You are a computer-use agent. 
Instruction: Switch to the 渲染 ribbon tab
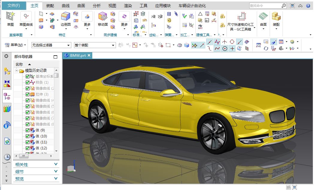click(128, 5)
